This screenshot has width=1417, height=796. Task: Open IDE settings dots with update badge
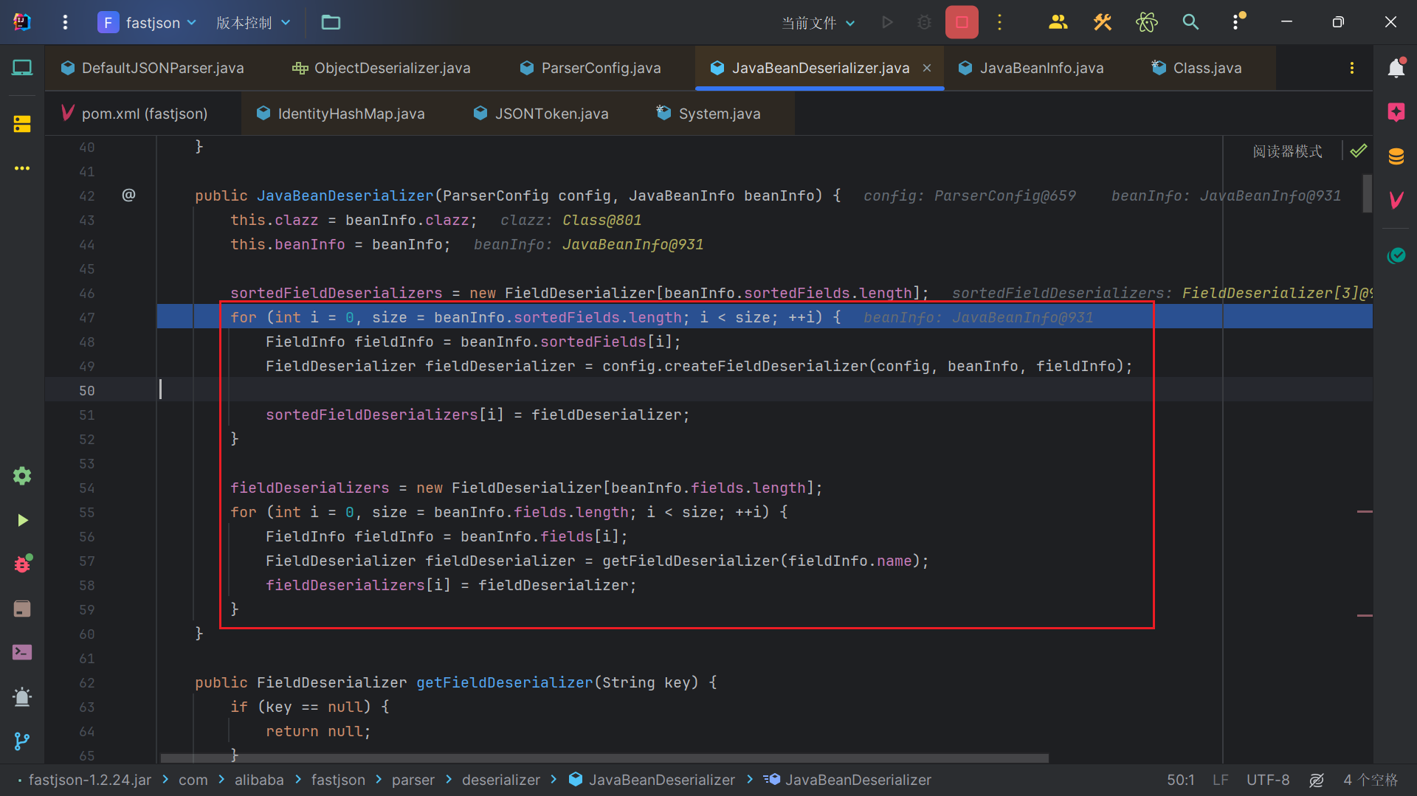click(x=1236, y=22)
